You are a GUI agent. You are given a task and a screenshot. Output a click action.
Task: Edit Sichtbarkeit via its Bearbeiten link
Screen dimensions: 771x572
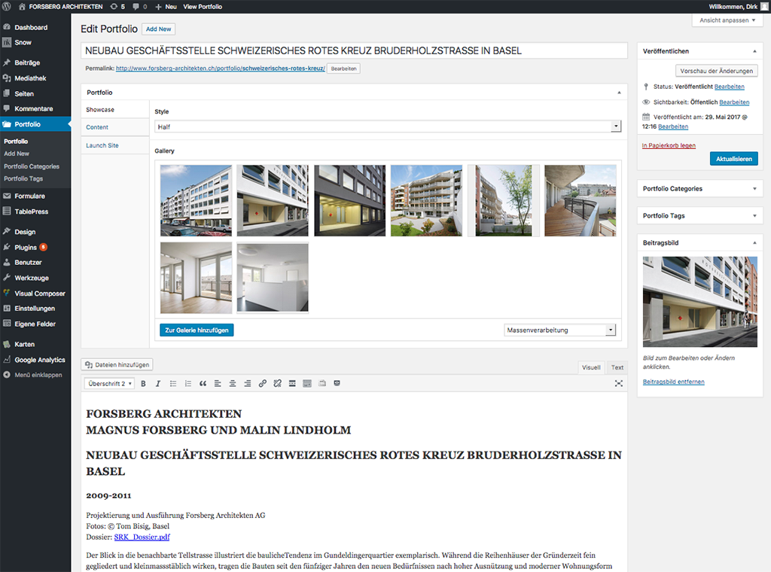pos(734,102)
